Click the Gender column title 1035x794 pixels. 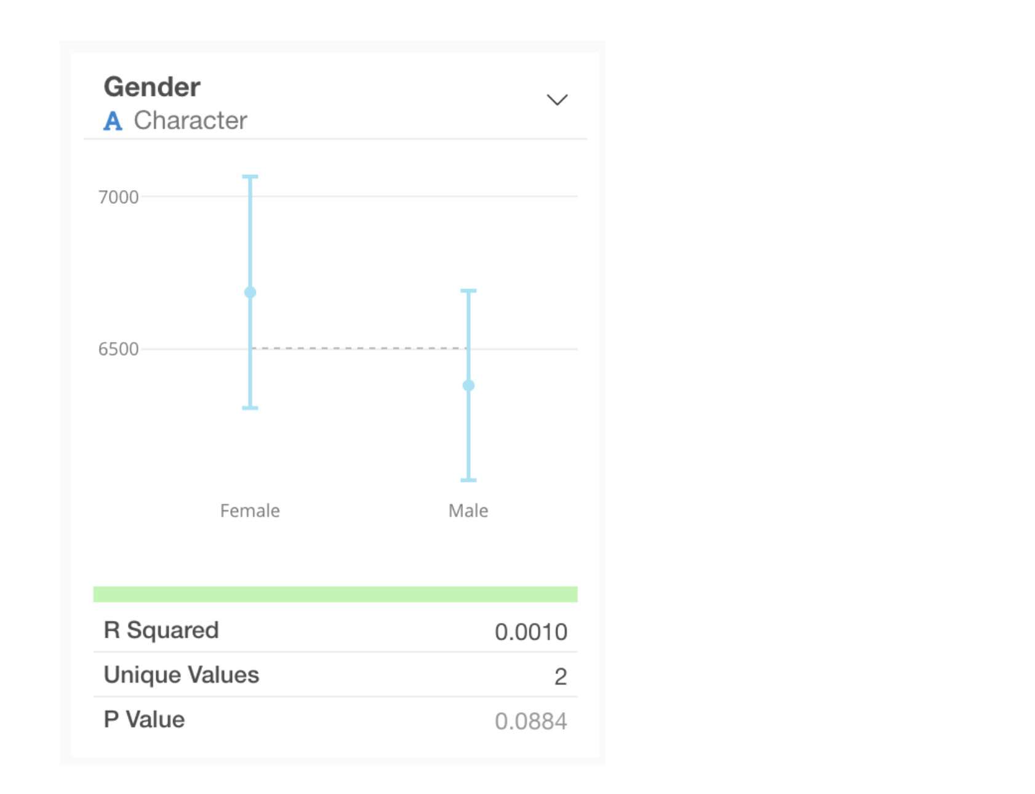click(152, 87)
